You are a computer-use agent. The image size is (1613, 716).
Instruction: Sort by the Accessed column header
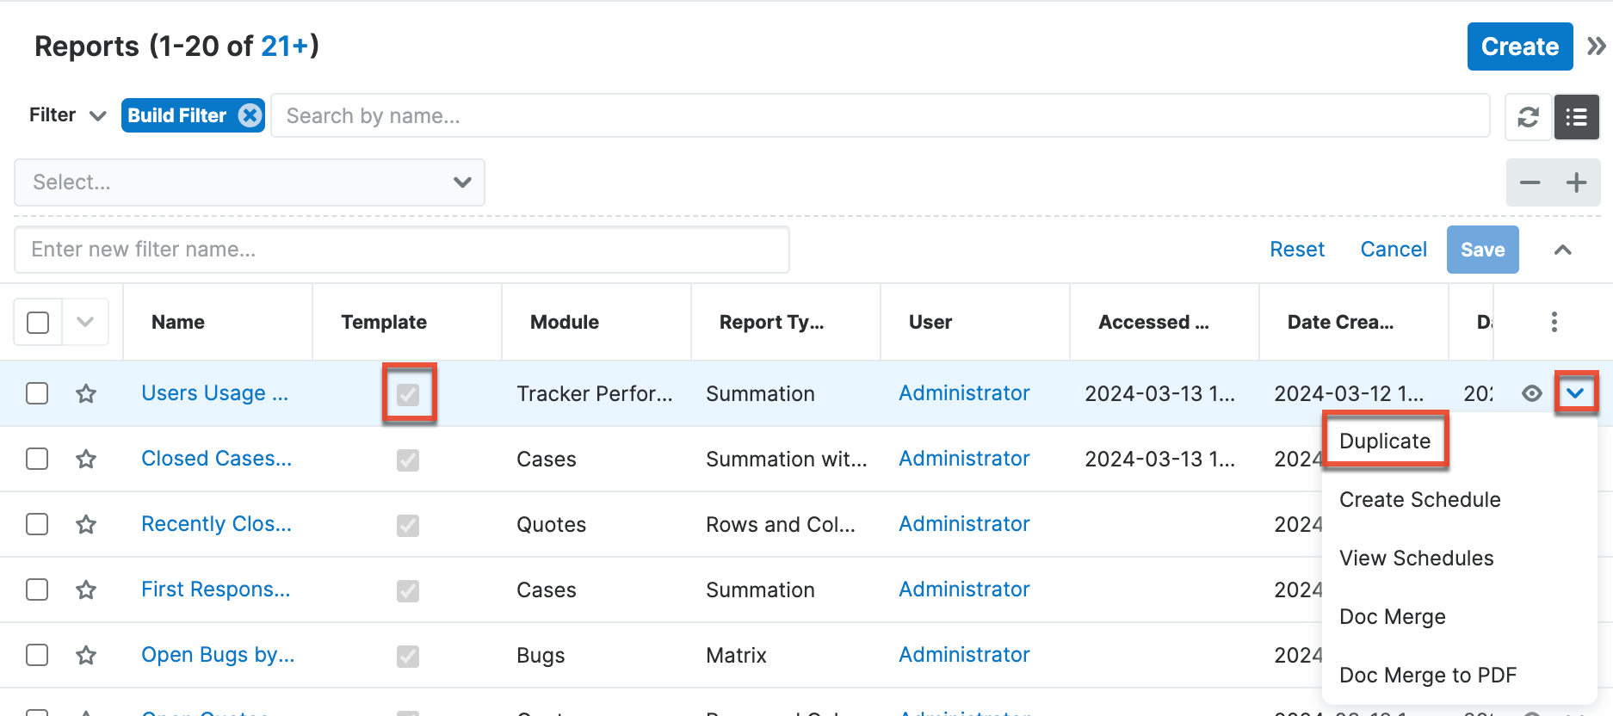click(x=1153, y=322)
